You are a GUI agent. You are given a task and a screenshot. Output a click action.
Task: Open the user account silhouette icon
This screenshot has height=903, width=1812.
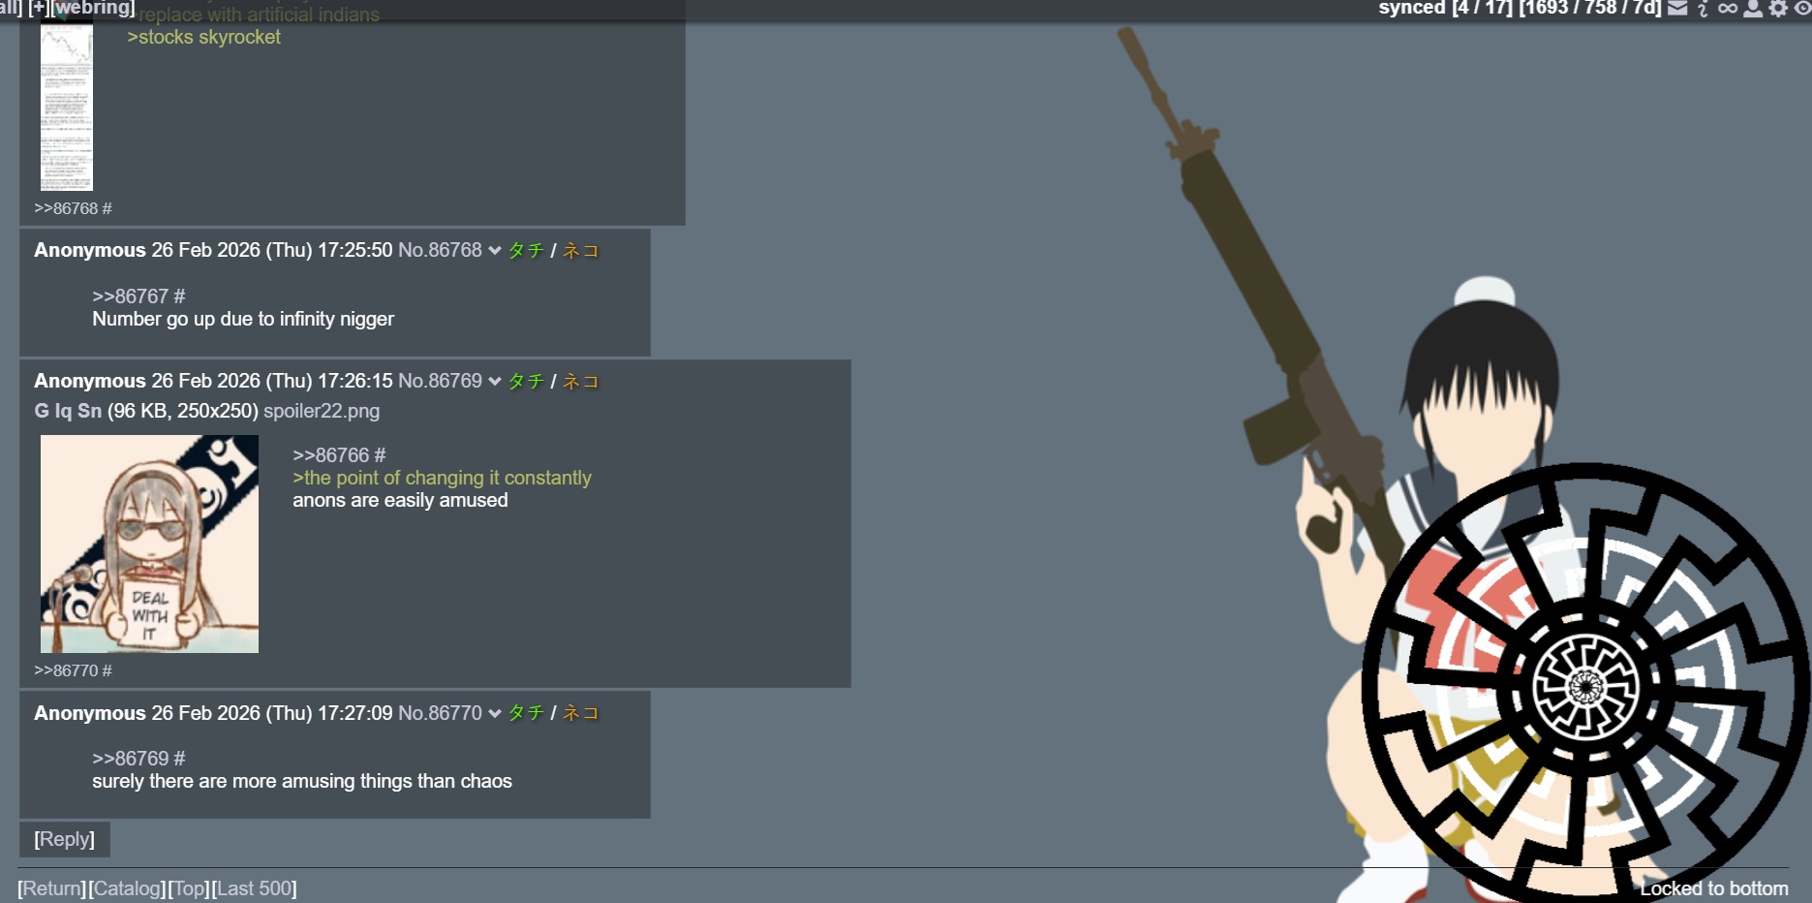(x=1753, y=9)
